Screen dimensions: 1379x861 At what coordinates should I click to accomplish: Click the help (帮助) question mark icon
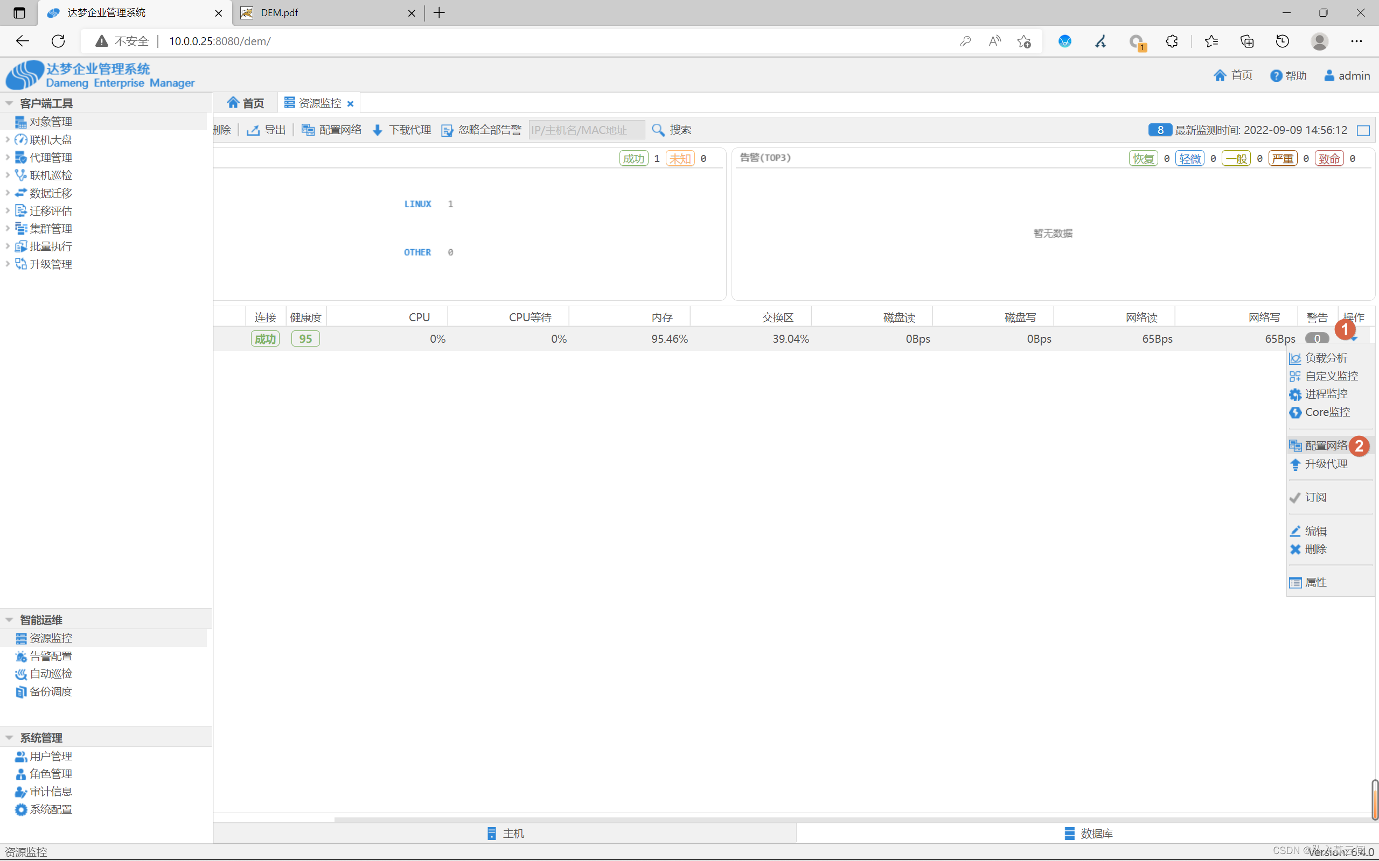[1276, 76]
